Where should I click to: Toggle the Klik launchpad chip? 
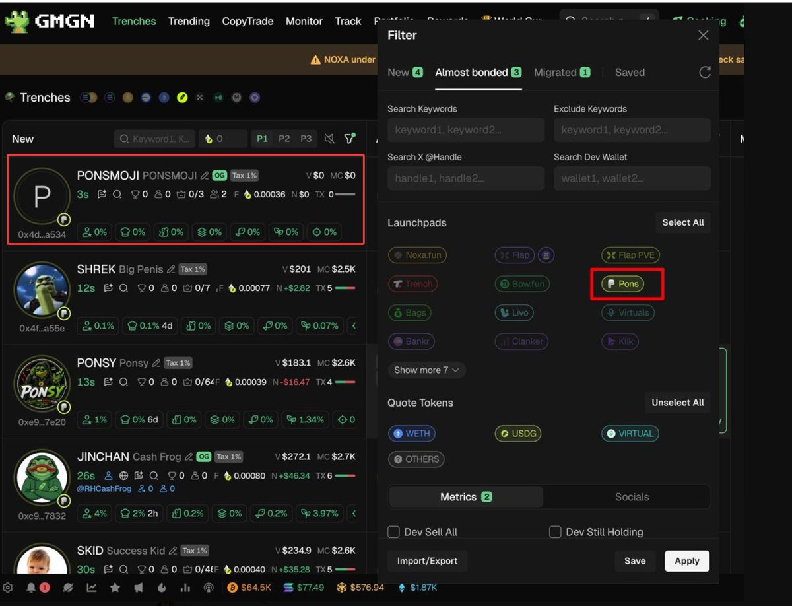tap(621, 341)
